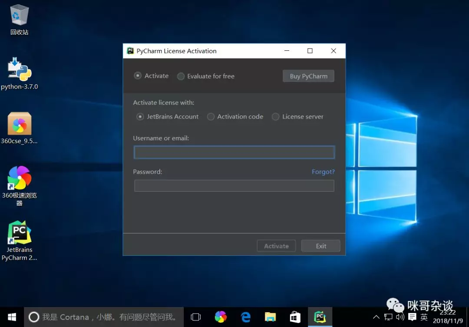The height and width of the screenshot is (327, 469).
Task: Switch input language via 英 indicator
Action: tap(424, 317)
